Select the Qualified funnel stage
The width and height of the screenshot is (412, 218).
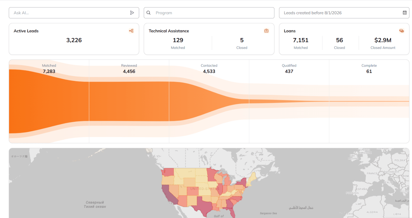[x=289, y=101]
